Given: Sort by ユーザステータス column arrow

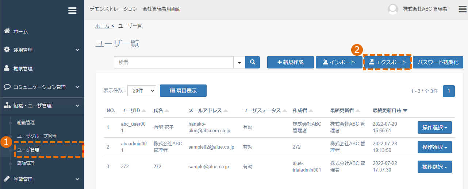Looking at the screenshot, I should (284, 111).
